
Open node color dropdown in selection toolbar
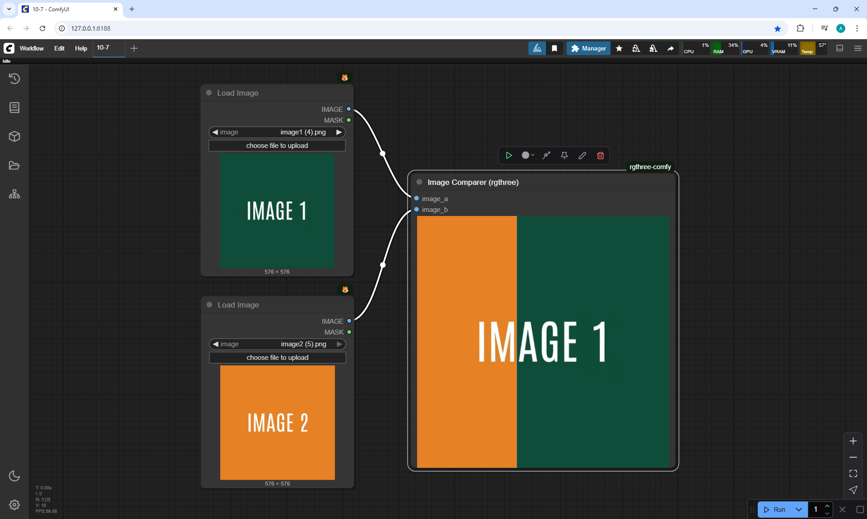[x=527, y=156]
